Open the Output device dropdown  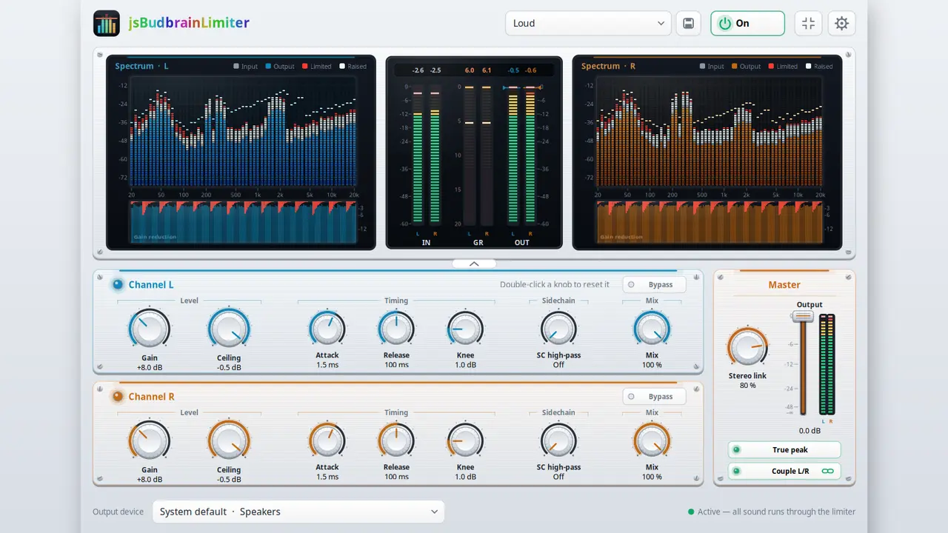pos(298,512)
